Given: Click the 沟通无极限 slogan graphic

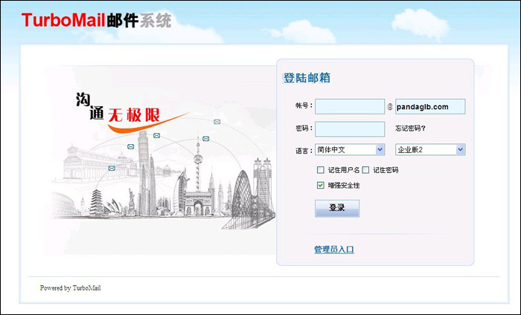Looking at the screenshot, I should [118, 108].
